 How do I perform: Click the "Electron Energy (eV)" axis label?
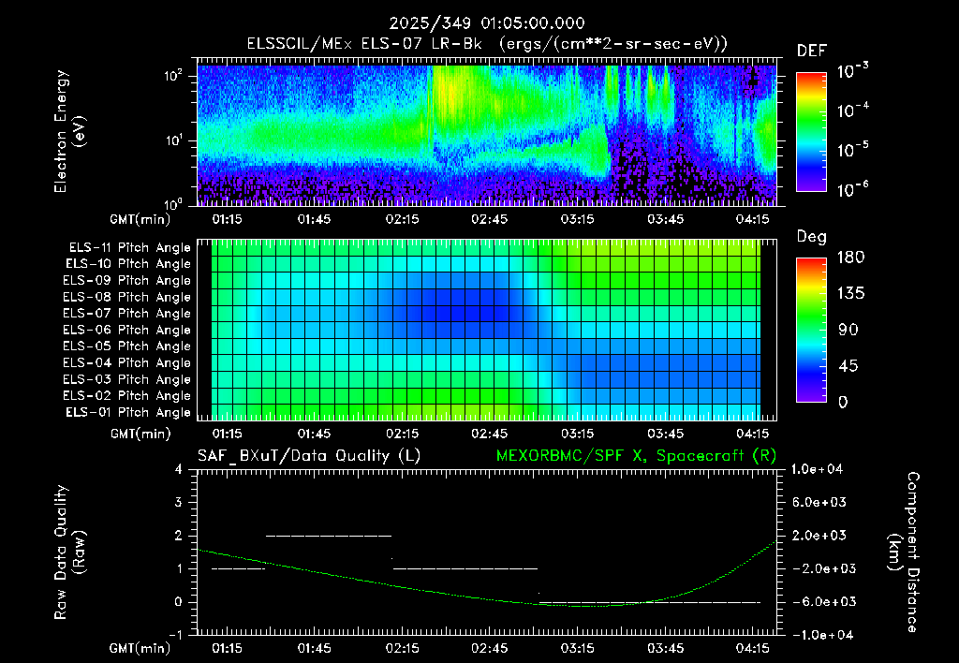click(69, 131)
